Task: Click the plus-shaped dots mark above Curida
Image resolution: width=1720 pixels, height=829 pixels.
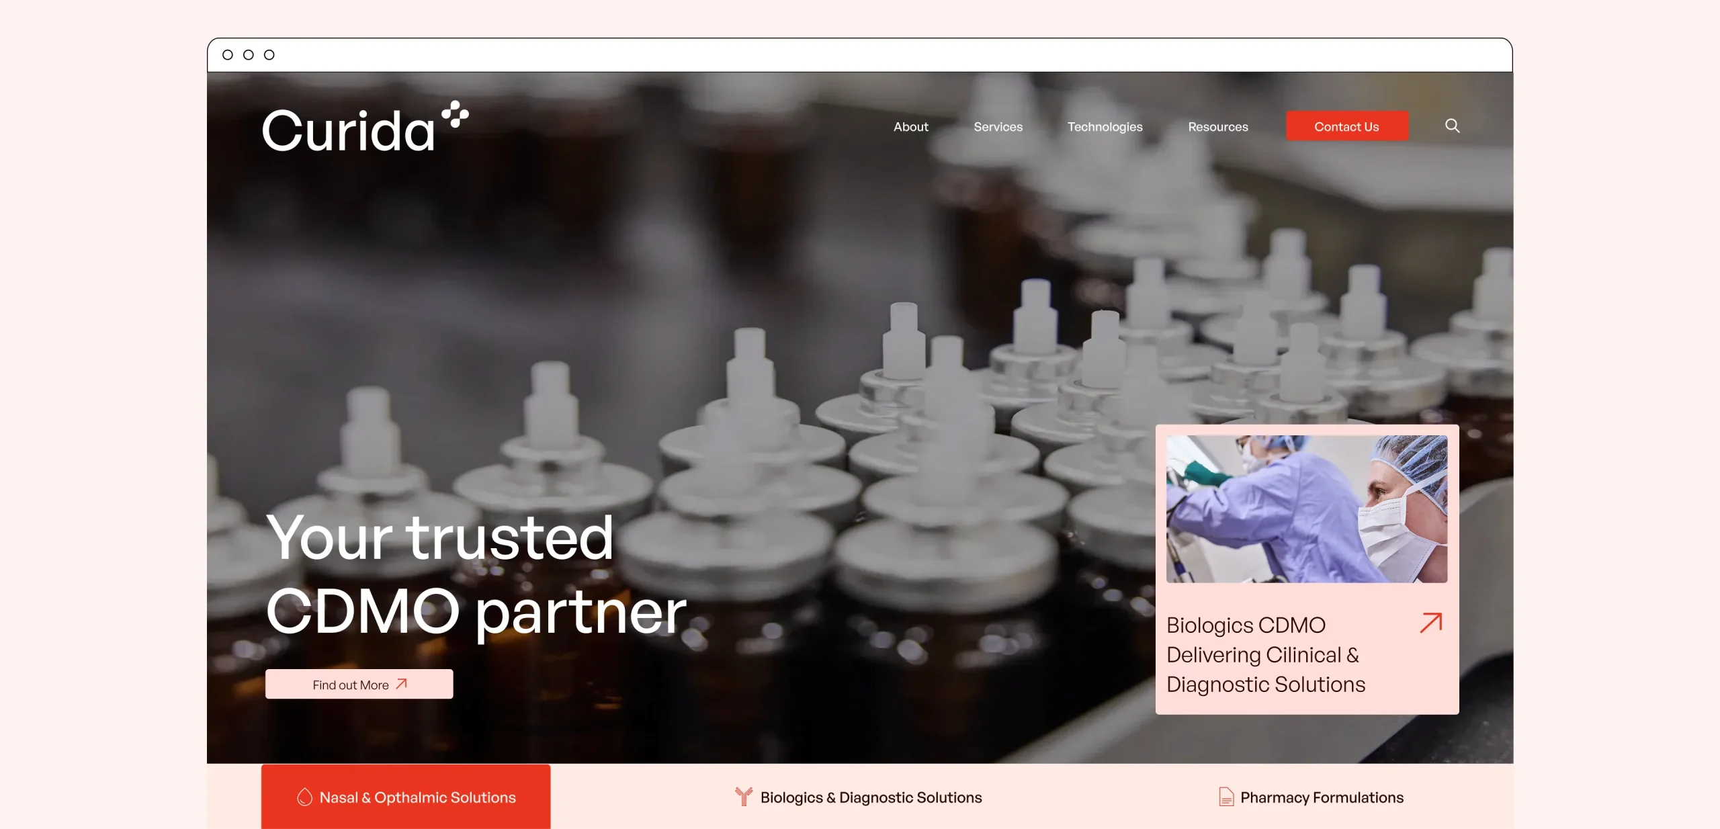Action: (x=455, y=114)
